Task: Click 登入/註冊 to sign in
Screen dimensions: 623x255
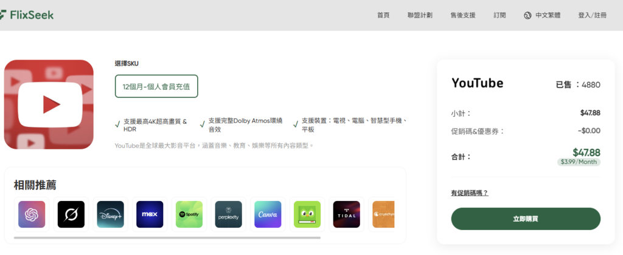Action: point(593,15)
